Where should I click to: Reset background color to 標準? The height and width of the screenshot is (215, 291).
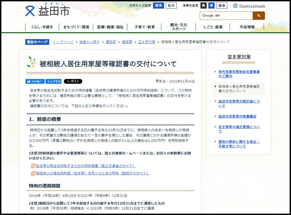[x=221, y=5]
